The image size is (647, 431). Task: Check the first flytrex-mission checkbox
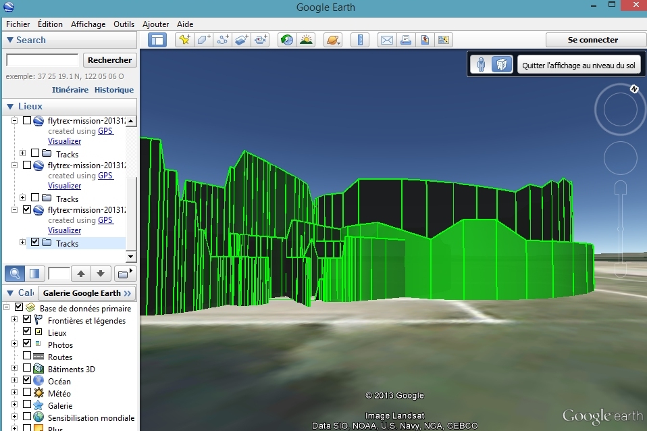coord(27,120)
